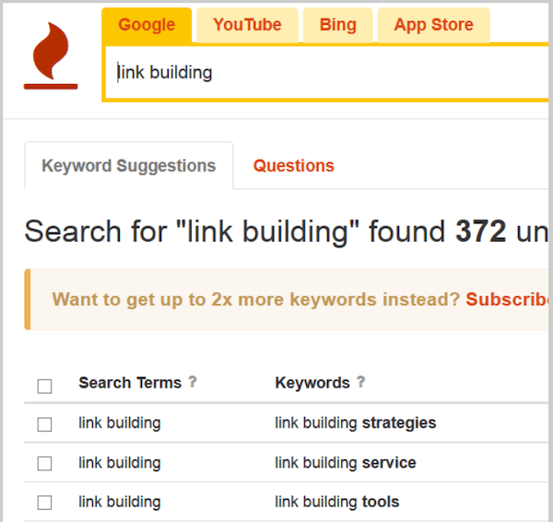The height and width of the screenshot is (522, 553).
Task: Click 'link building tools' keyword result
Action: click(336, 503)
